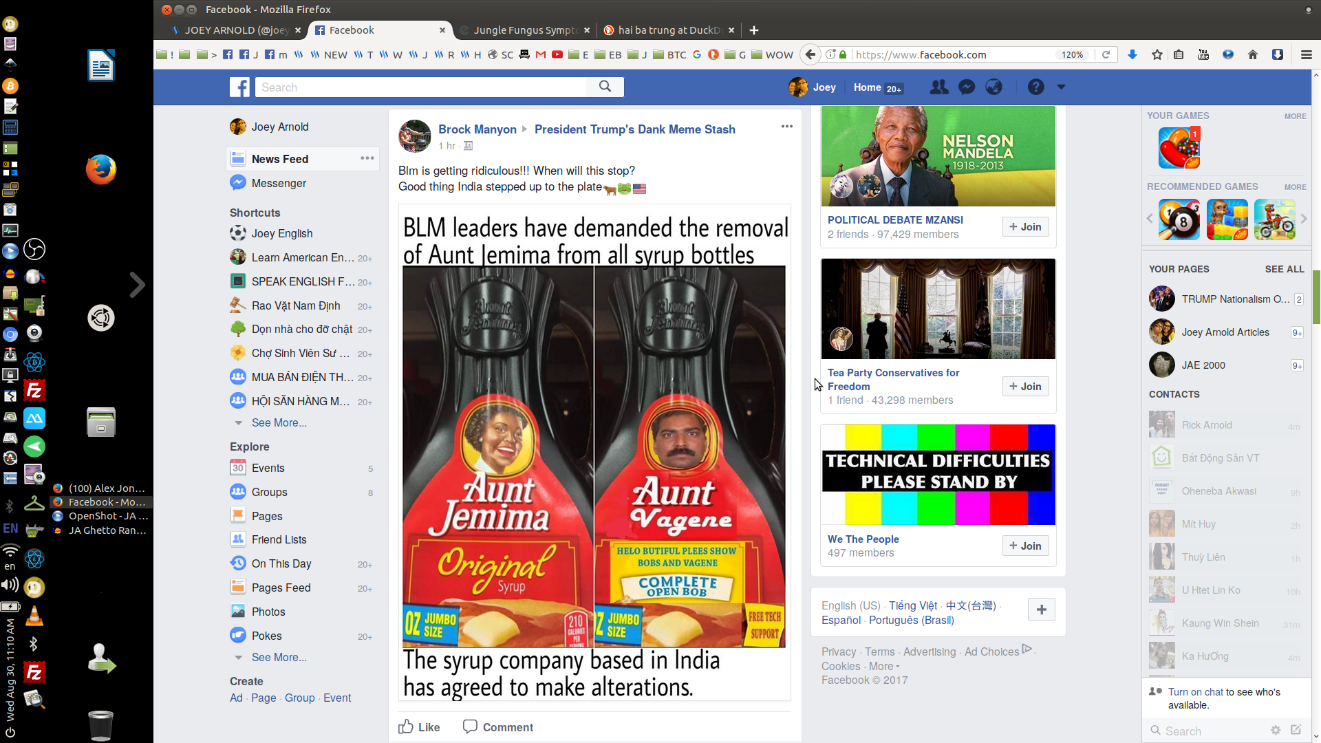This screenshot has width=1321, height=743.
Task: Open post options three-dot menu
Action: (787, 127)
